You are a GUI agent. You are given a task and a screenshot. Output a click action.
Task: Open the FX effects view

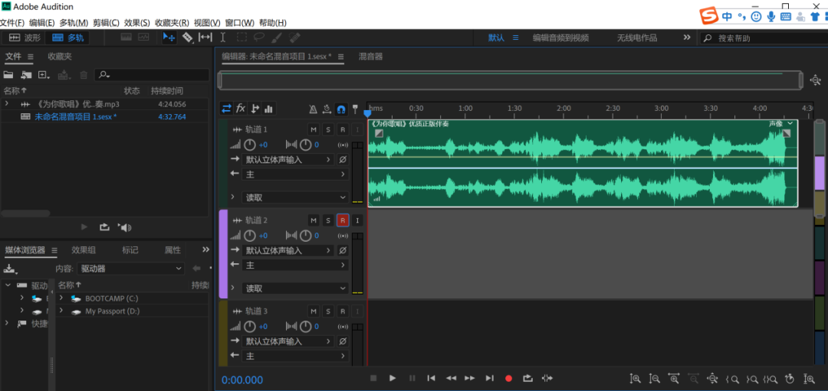tap(241, 109)
